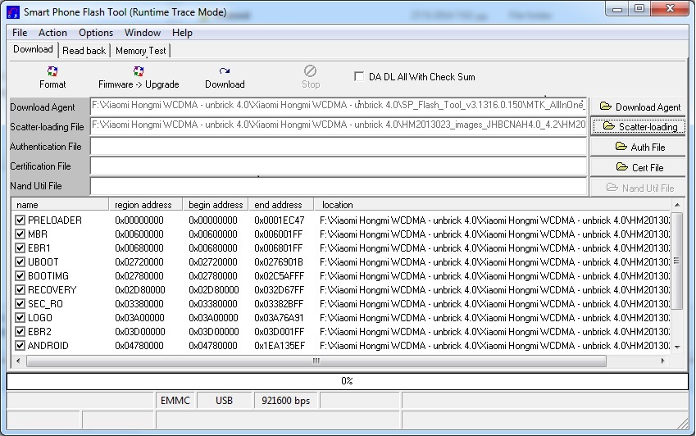Click the Firmware -> Upgrade icon
The image size is (696, 436).
[139, 77]
